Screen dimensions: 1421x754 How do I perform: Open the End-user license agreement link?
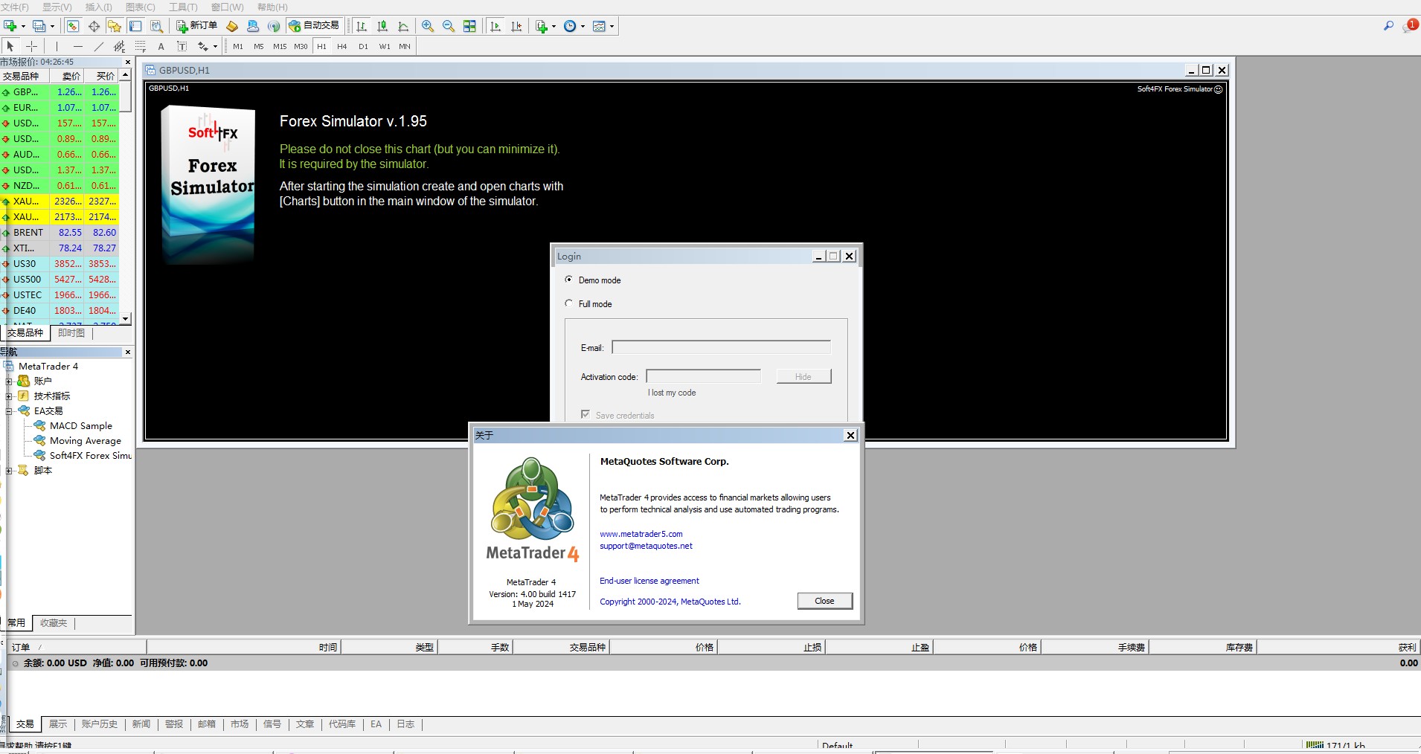coord(649,581)
